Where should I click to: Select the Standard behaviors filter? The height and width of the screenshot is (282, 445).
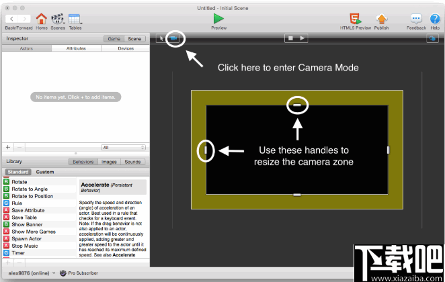coord(18,172)
